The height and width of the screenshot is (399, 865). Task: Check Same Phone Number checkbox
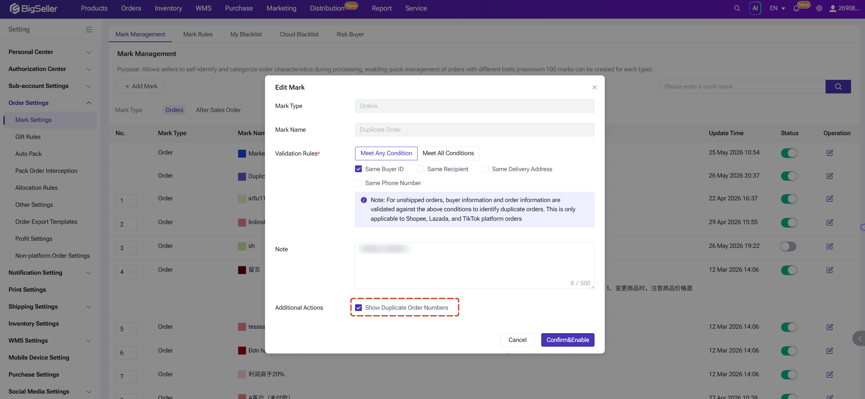click(x=358, y=183)
